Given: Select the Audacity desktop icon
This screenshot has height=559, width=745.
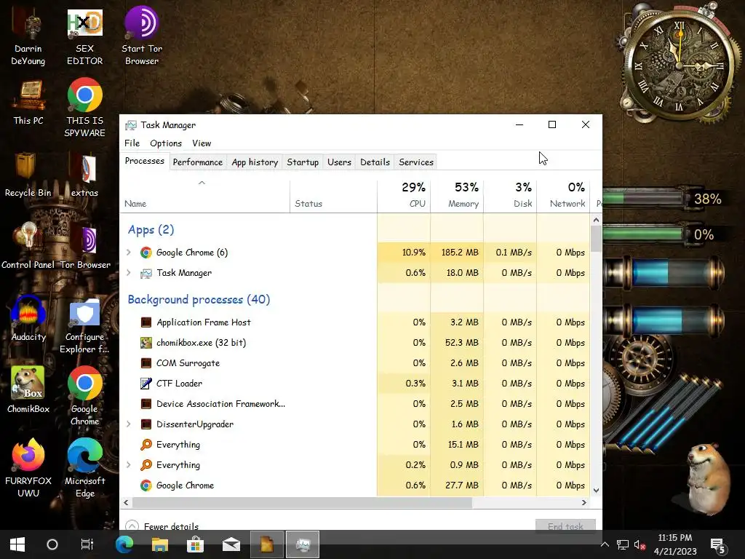Looking at the screenshot, I should pos(28,319).
